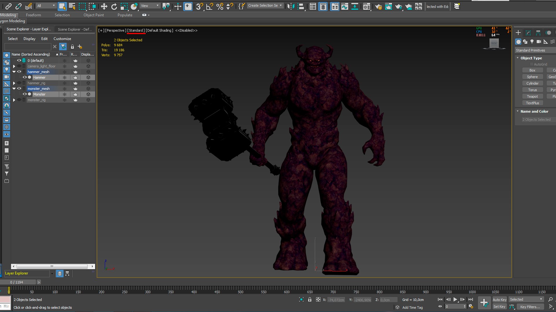Activate the Select Object tool
The height and width of the screenshot is (312, 556).
pos(62,6)
